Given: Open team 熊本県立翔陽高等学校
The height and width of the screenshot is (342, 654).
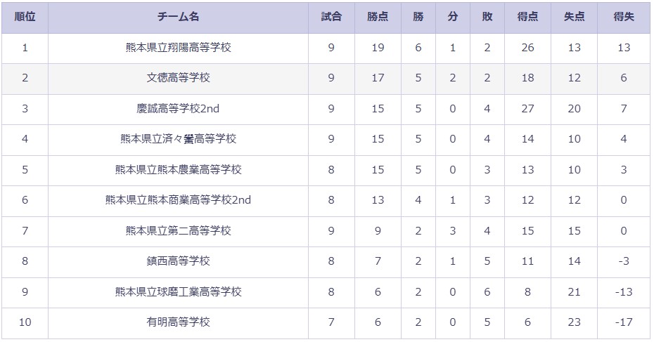Looking at the screenshot, I should (x=178, y=48).
